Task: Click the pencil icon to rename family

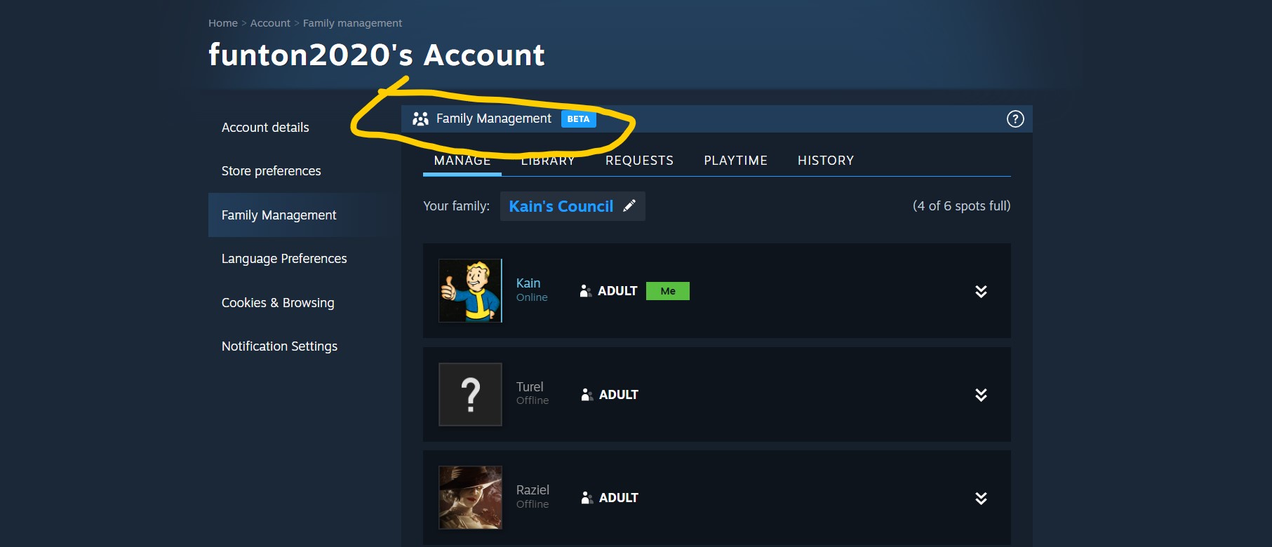Action: [629, 205]
